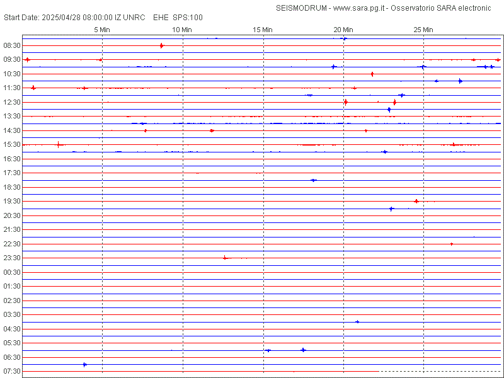Click the 04:30 time label
Viewport: 504px width, 378px height.
[12, 329]
